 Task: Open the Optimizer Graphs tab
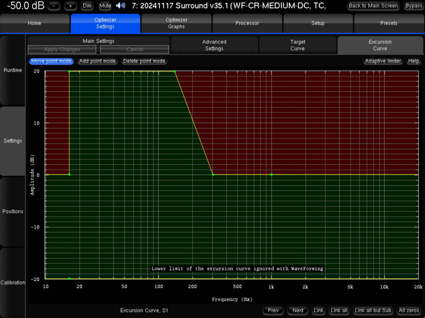click(x=176, y=23)
